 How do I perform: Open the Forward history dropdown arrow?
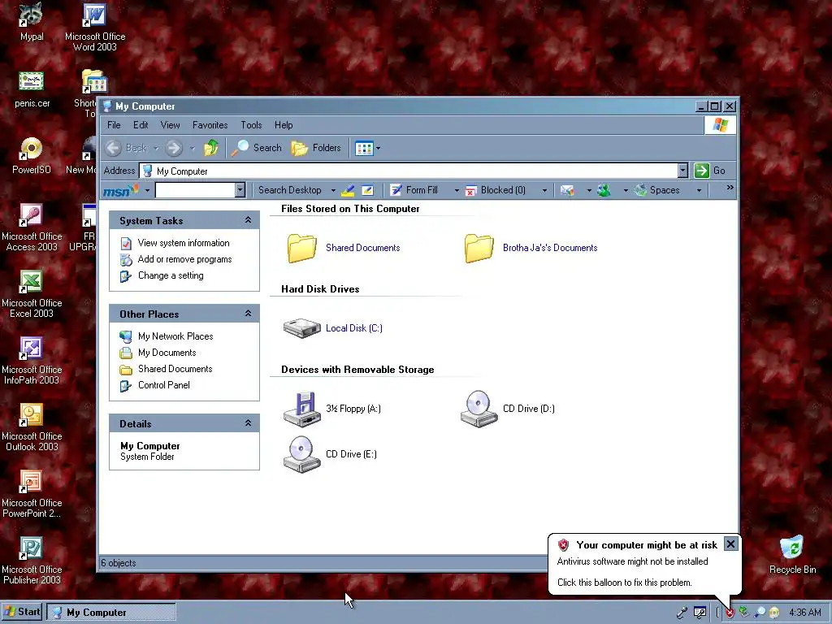tap(192, 149)
